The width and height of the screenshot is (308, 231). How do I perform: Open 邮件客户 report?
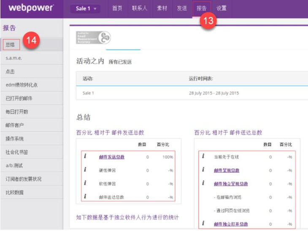point(32,125)
